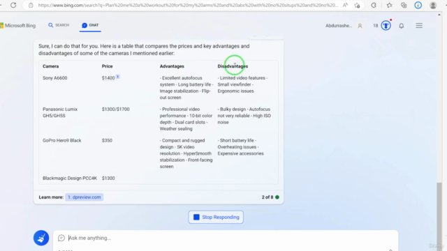The height and width of the screenshot is (251, 447).
Task: Click the account person icon
Action: (x=360, y=26)
